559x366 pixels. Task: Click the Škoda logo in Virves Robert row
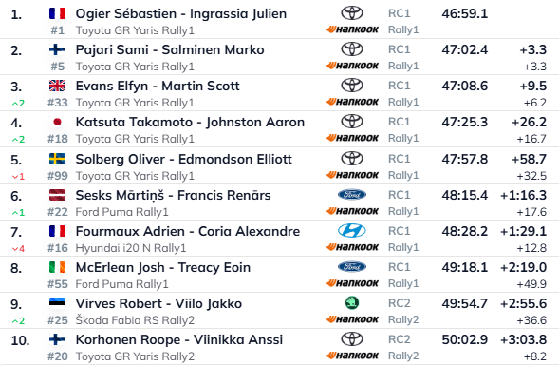point(352,303)
